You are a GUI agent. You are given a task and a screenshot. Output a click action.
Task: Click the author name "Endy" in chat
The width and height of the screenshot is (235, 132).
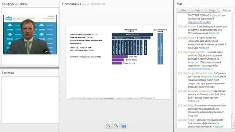coord(191,106)
